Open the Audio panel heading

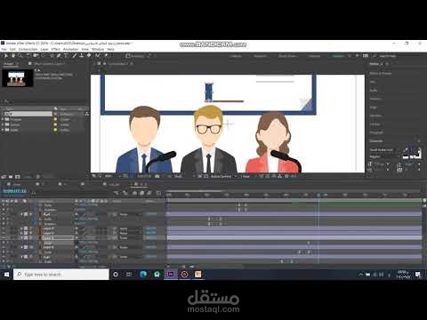click(374, 90)
